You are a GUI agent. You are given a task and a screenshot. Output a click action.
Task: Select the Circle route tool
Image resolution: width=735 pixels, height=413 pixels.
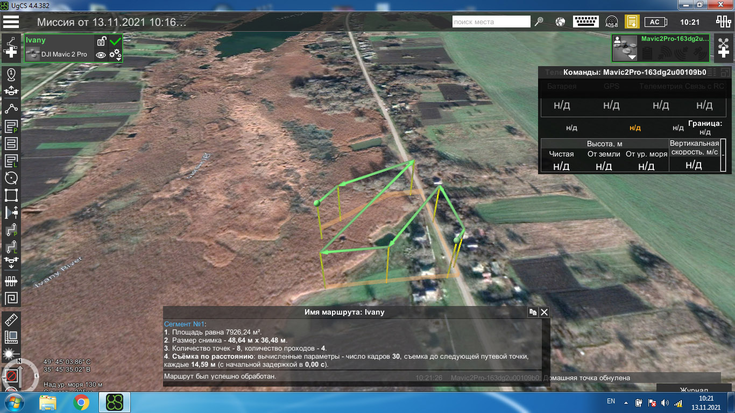coord(11,178)
